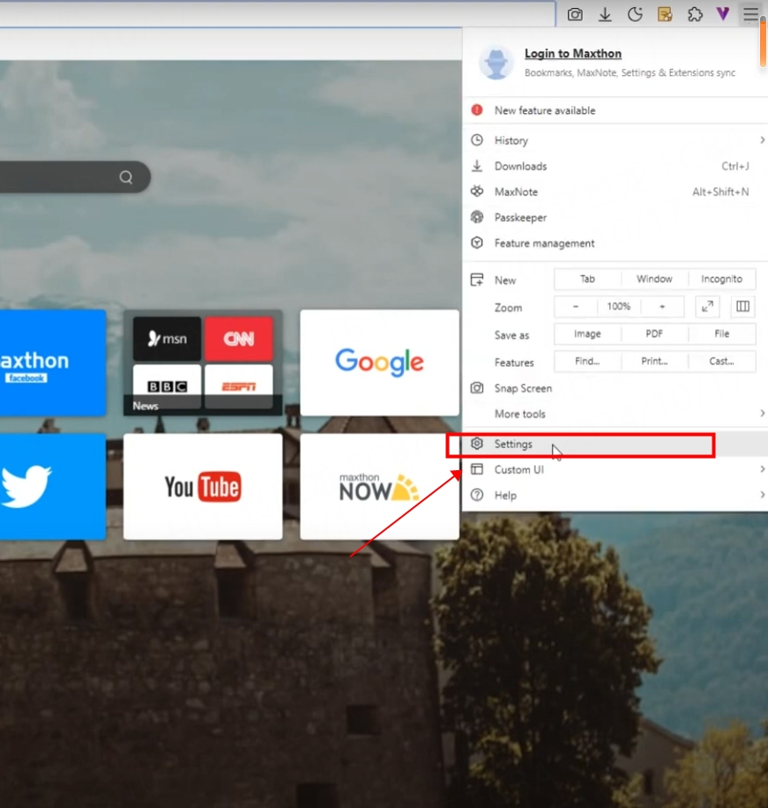Screen dimensions: 768x808
Task: Click the Login to Maxthon link
Action: 573,54
